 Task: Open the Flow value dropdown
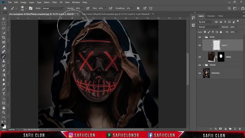tap(106, 8)
